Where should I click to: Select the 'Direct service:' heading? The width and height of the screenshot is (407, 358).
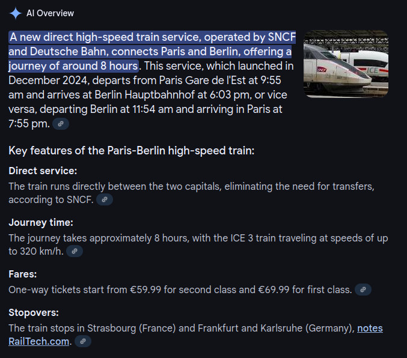click(43, 171)
